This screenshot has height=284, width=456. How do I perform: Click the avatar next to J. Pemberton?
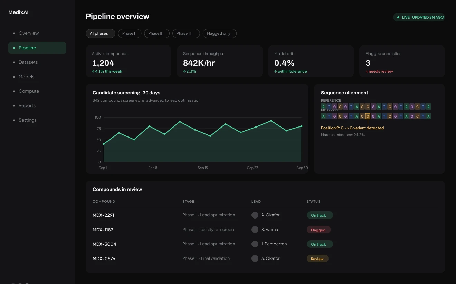tap(255, 244)
